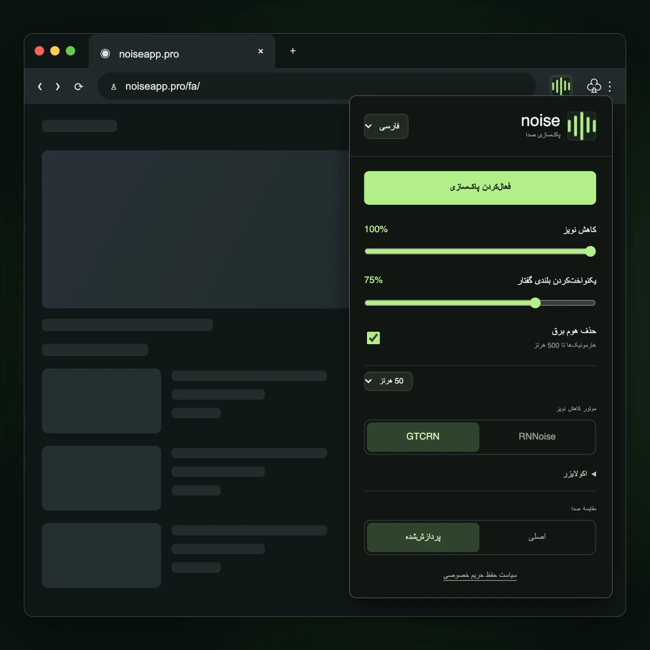The height and width of the screenshot is (650, 650).
Task: Open the 50 هرتز frequency dropdown
Action: 388,381
